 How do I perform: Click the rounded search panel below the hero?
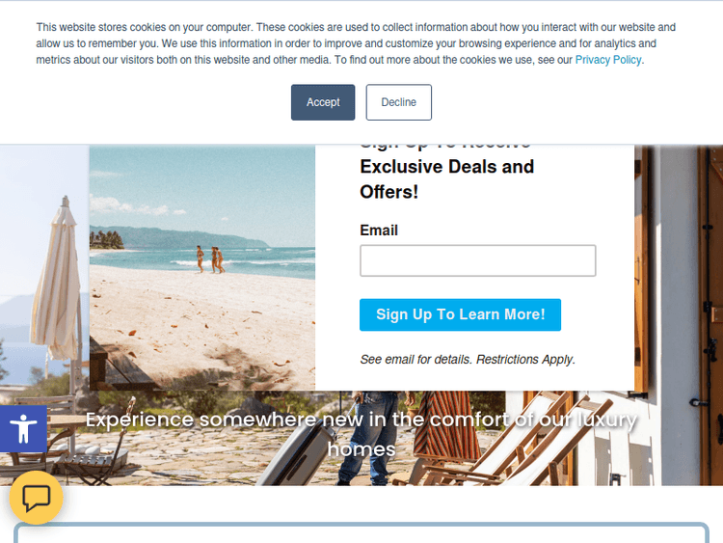point(361,532)
